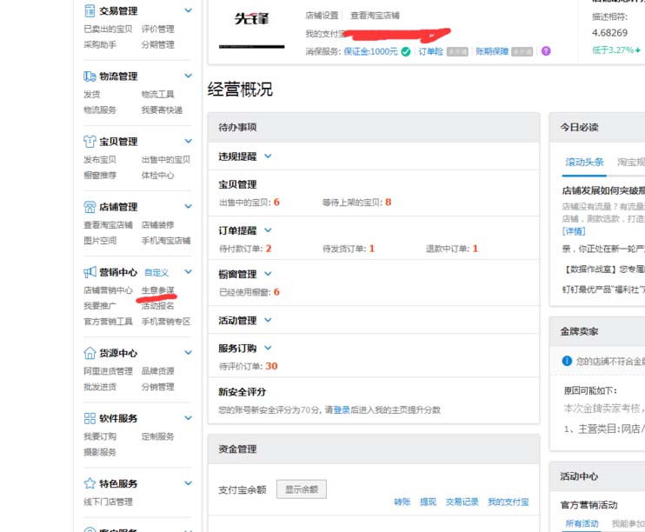Click the 物流管理 truck icon
645x532 pixels.
click(x=90, y=76)
